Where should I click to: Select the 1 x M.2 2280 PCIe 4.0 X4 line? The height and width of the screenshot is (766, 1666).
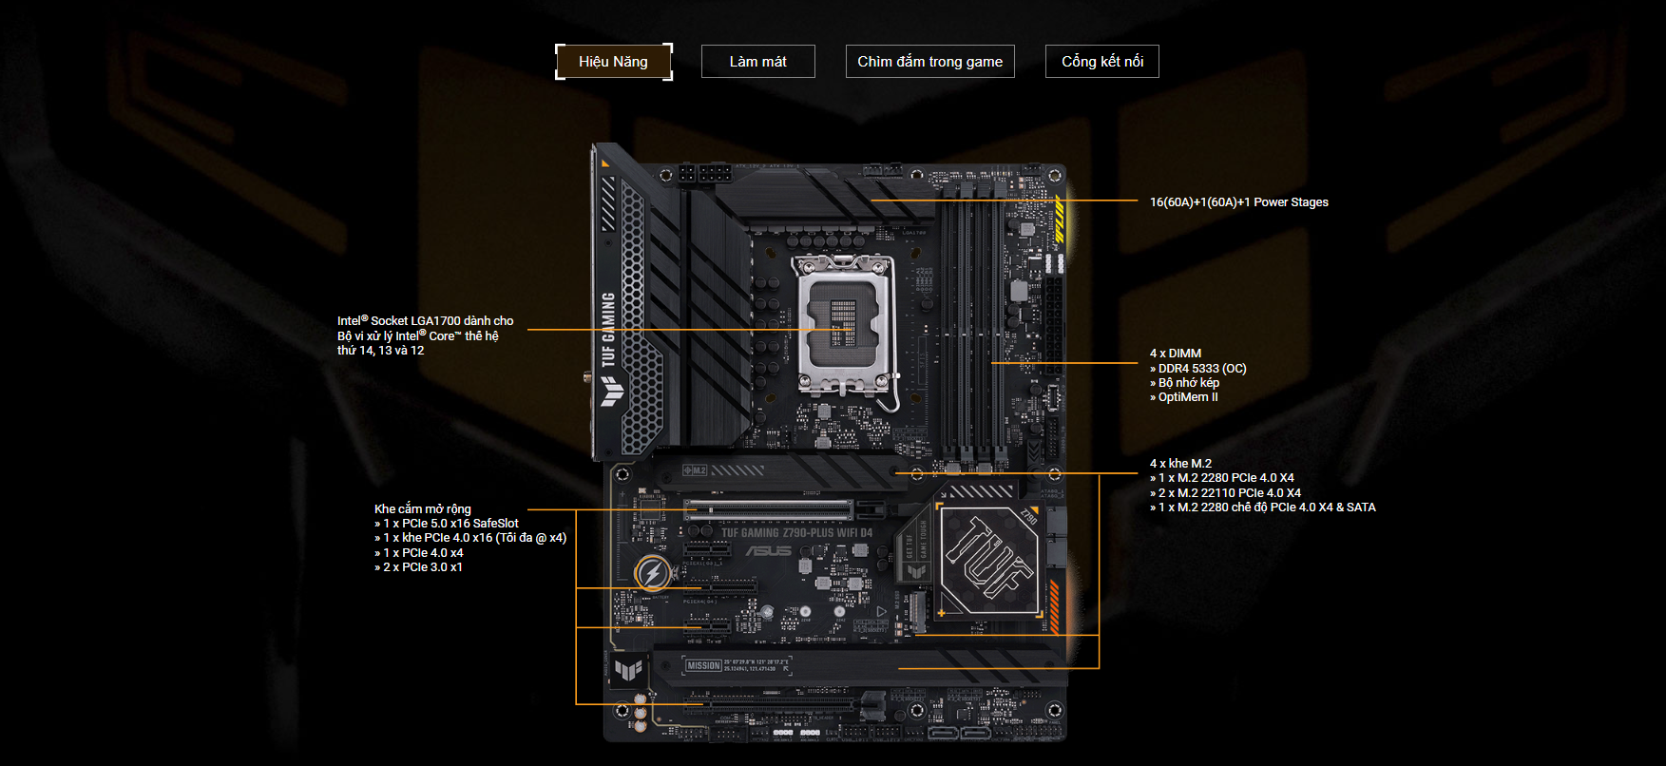[x=1222, y=478]
